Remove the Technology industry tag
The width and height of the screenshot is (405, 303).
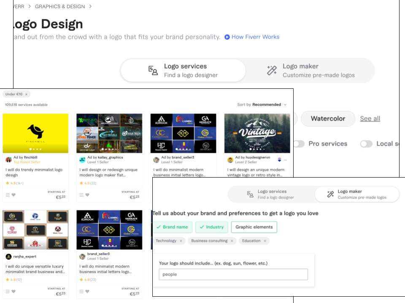click(x=181, y=241)
